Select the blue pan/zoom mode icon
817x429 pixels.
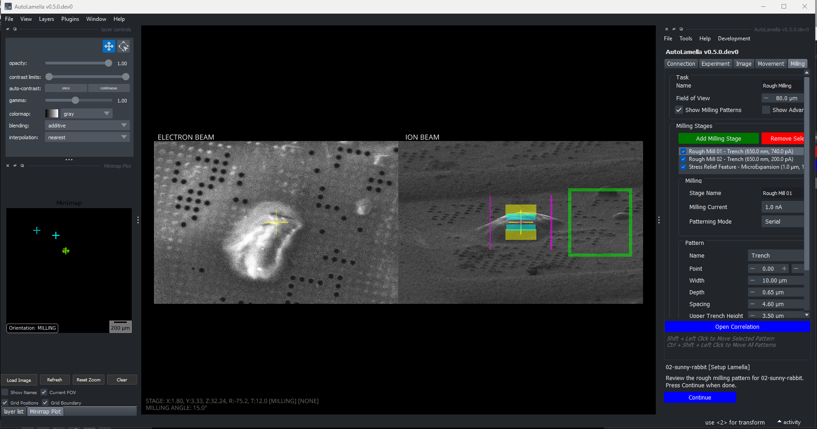pyautogui.click(x=109, y=46)
